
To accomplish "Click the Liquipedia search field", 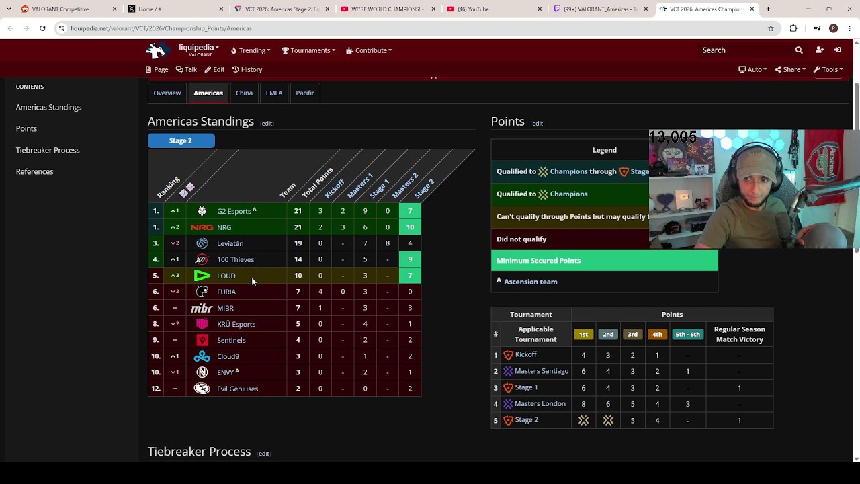I will pyautogui.click(x=744, y=50).
